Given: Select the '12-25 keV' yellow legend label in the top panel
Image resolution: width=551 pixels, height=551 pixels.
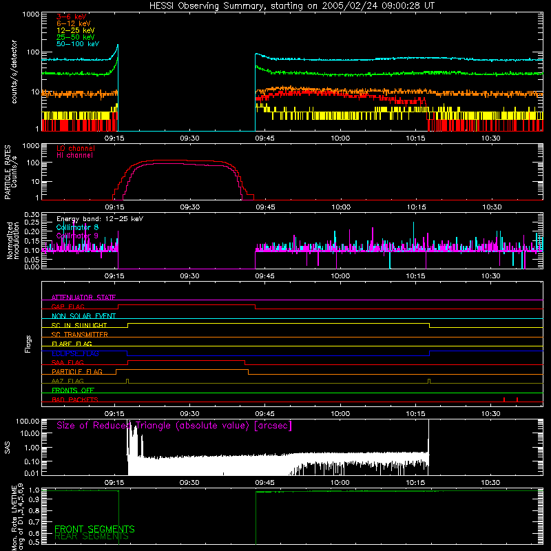Looking at the screenshot, I should 76,30.
